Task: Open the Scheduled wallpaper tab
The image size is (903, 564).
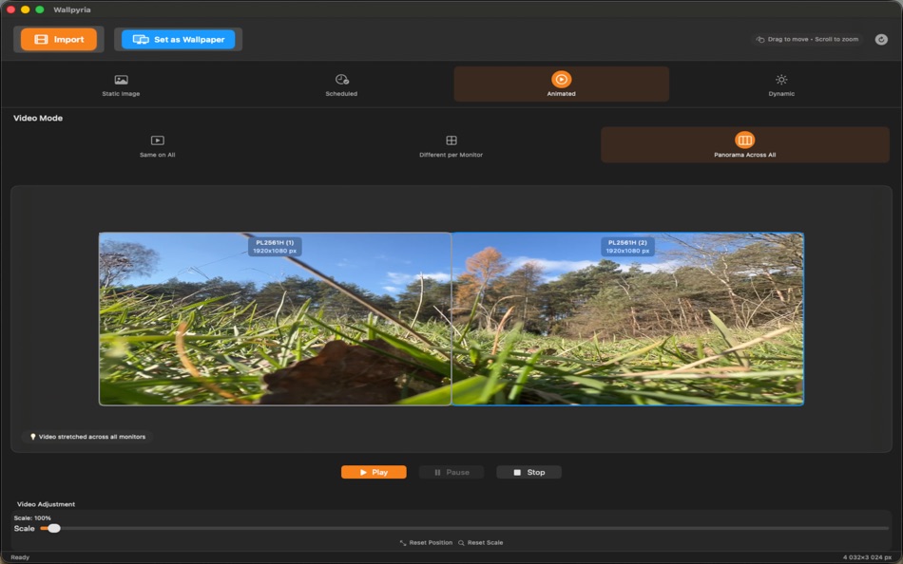Action: [x=341, y=84]
